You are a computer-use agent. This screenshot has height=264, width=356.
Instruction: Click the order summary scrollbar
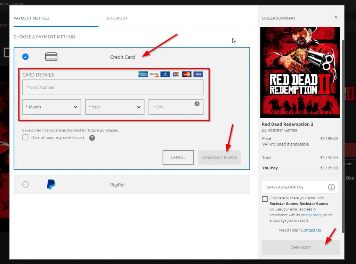click(x=343, y=136)
